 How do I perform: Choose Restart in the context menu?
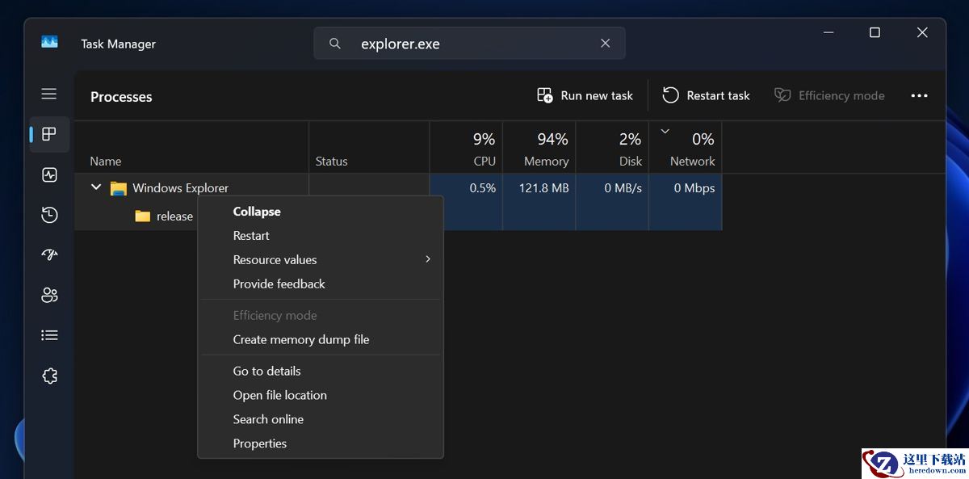(251, 236)
